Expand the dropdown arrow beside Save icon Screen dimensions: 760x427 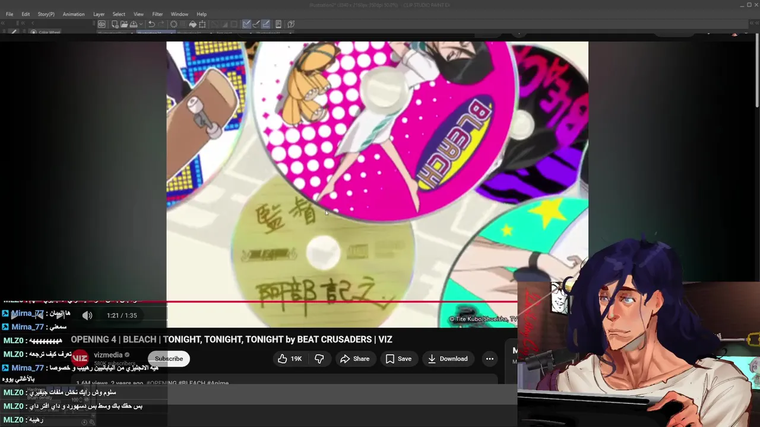click(x=141, y=24)
